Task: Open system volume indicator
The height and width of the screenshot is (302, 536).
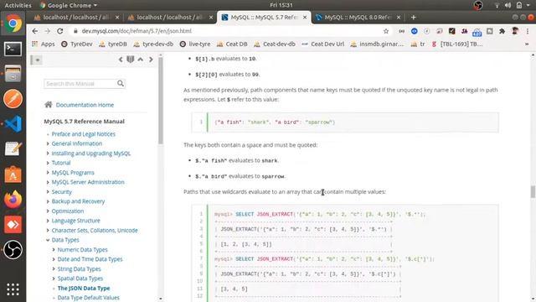Action: (x=508, y=5)
